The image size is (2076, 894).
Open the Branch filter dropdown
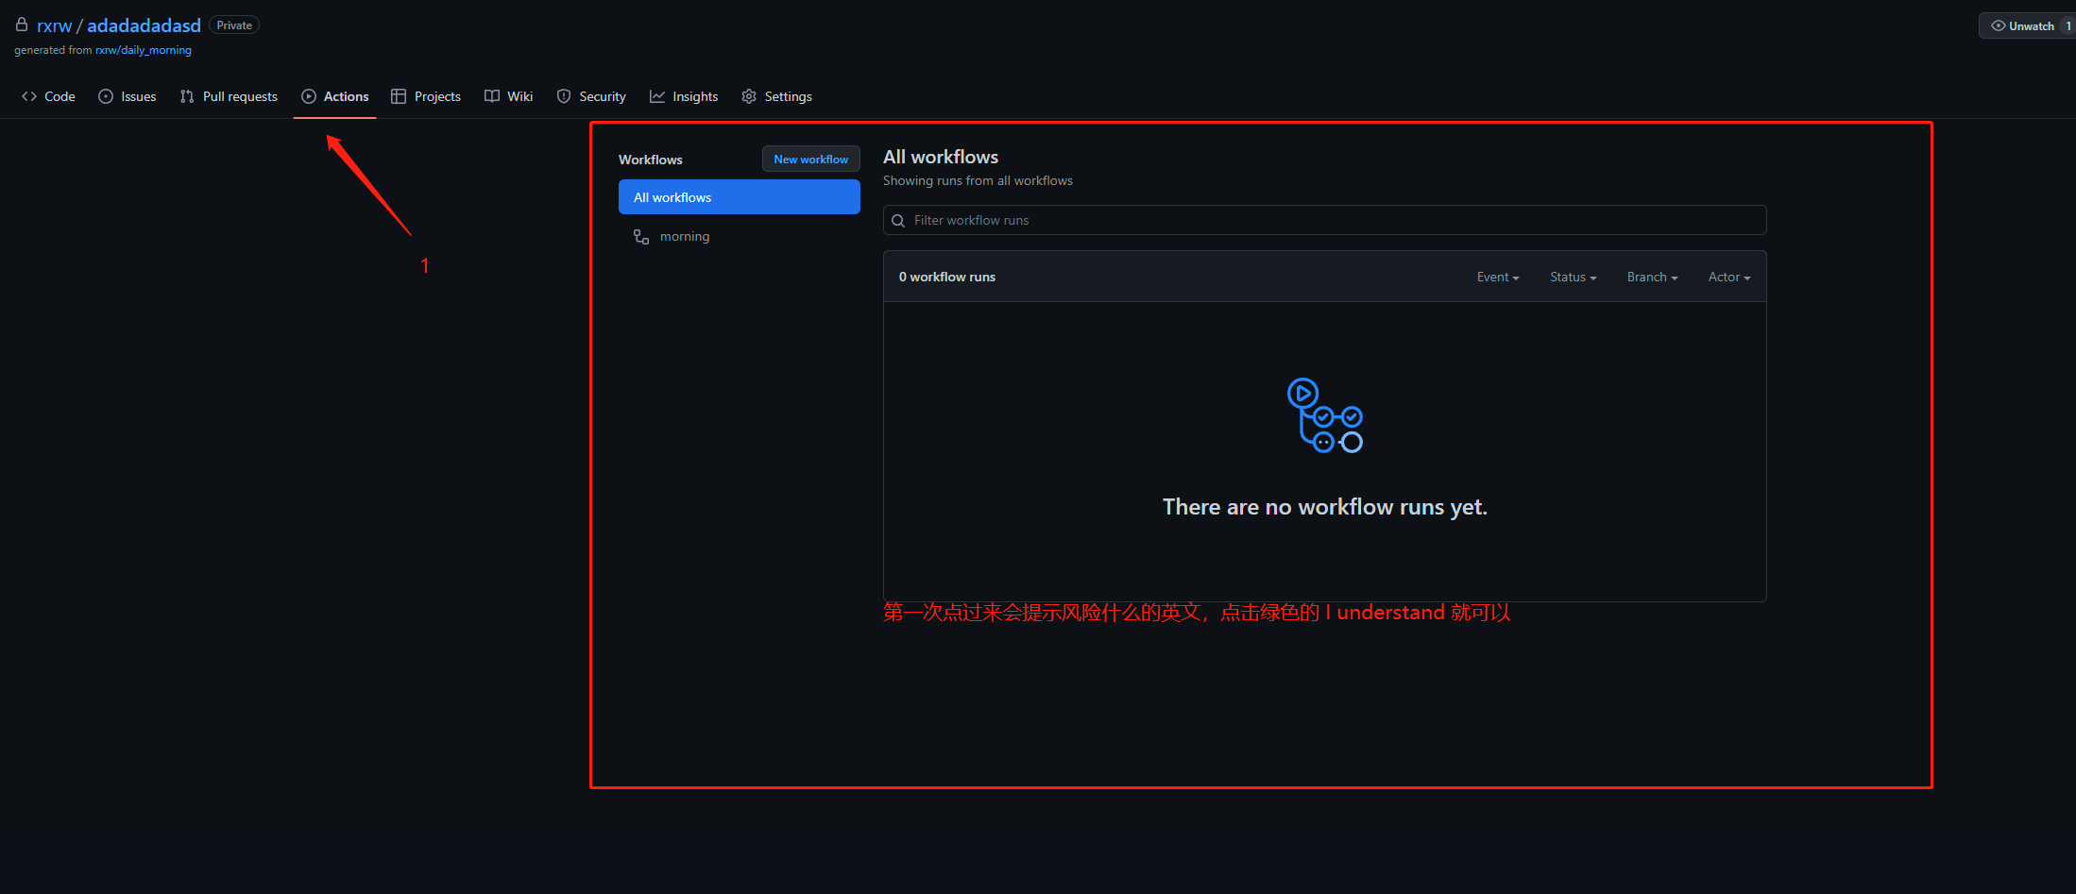click(x=1653, y=277)
